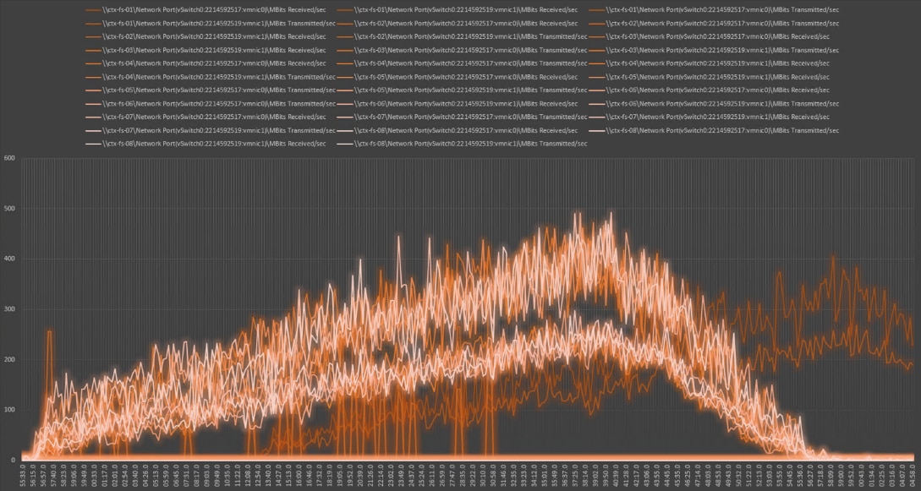Screen dimensions: 921x491
Task: Pick the 10:35.0 time label on the horizontal axis
Action: click(228, 475)
